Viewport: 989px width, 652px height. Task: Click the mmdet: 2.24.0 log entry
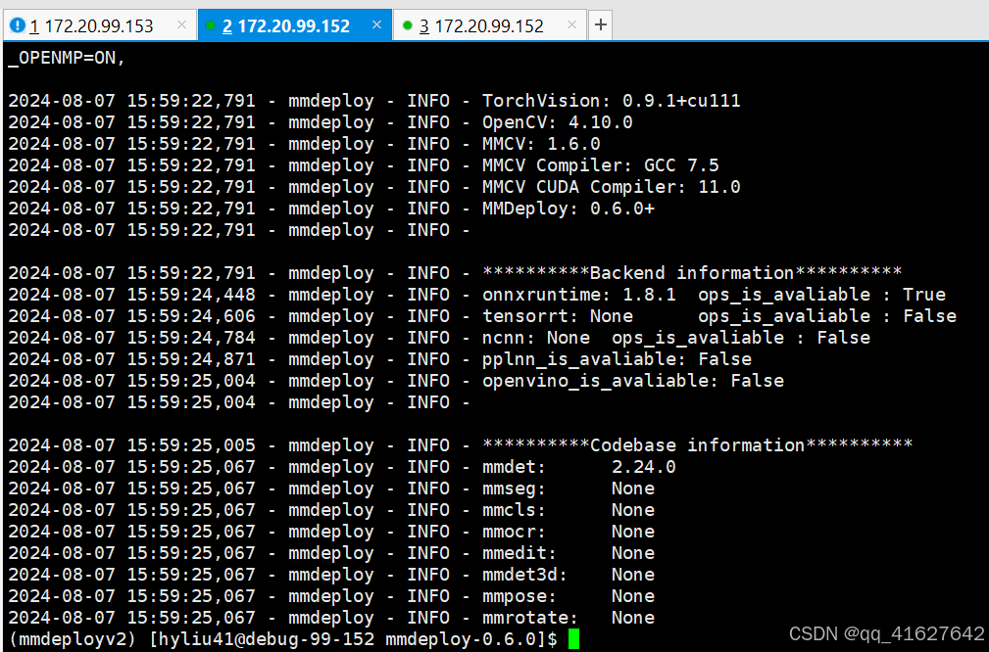tap(578, 467)
